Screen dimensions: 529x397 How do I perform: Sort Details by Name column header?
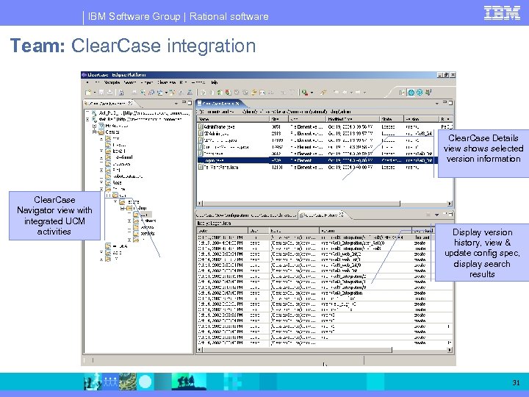(233, 119)
